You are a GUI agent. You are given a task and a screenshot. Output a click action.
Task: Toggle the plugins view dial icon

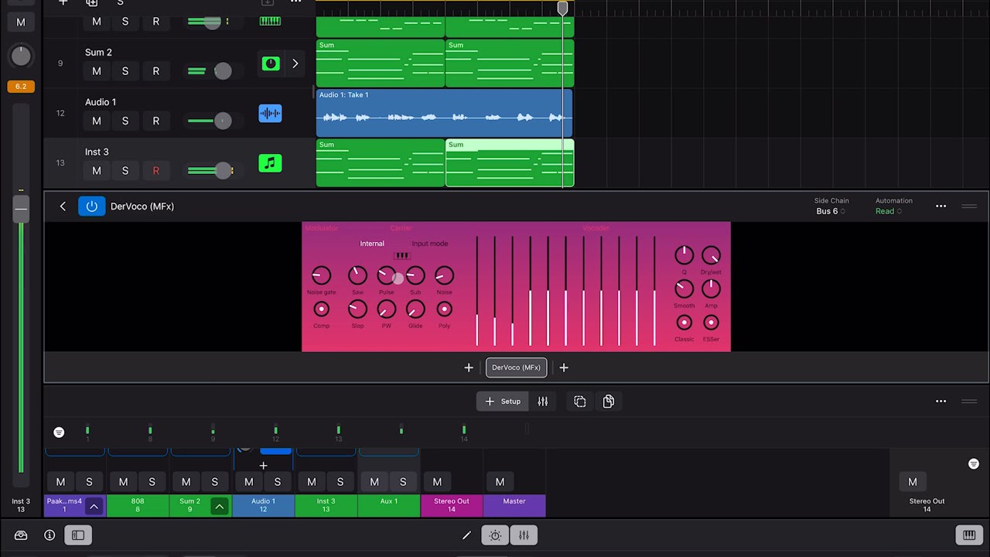click(496, 535)
